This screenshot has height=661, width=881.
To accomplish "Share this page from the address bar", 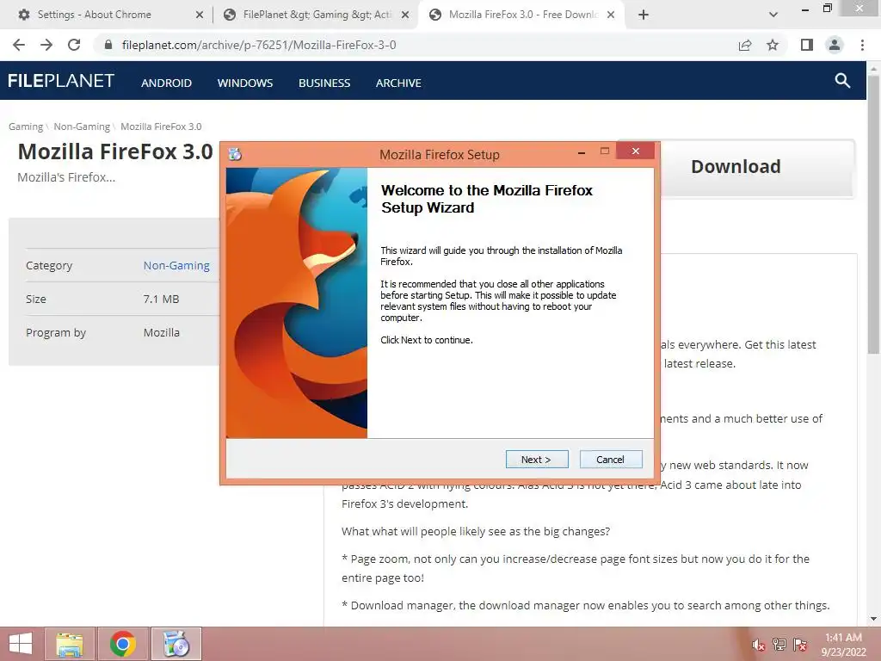I will [x=745, y=45].
